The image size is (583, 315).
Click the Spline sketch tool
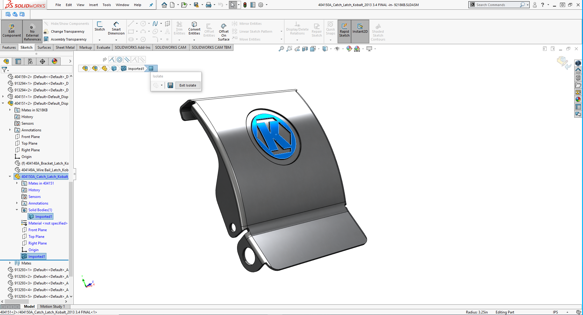[x=155, y=24]
